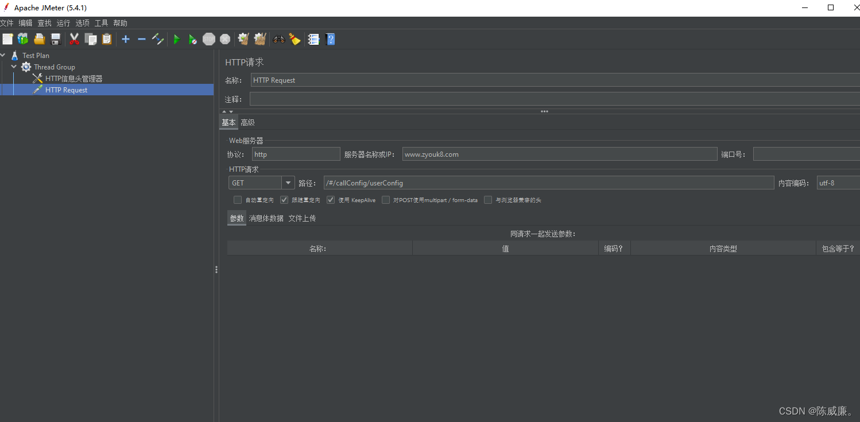This screenshot has width=860, height=422.
Task: Switch to the 基本 tab
Action: (228, 122)
